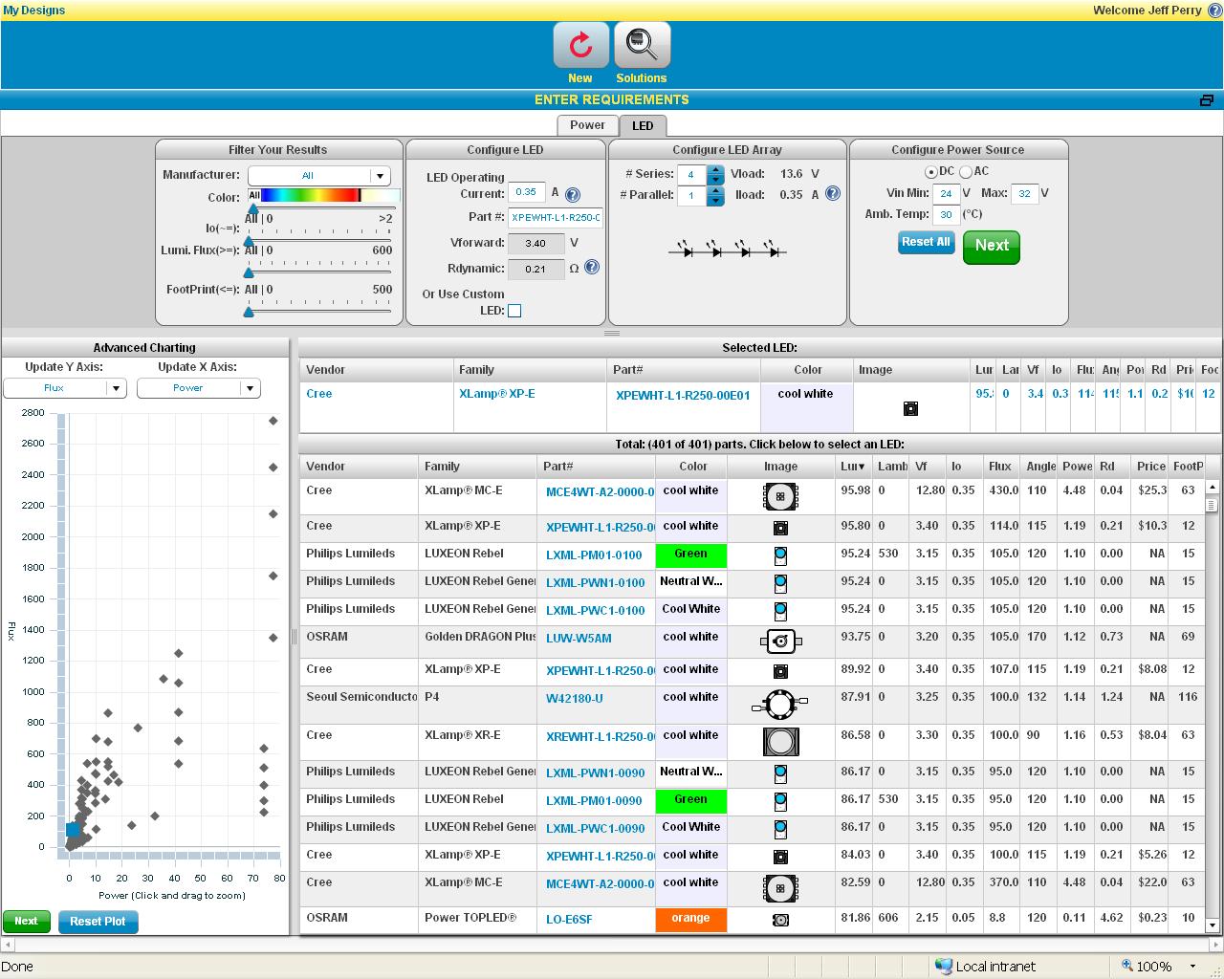The width and height of the screenshot is (1224, 979).
Task: Enable the Use Custom LED checkbox
Action: 514,311
